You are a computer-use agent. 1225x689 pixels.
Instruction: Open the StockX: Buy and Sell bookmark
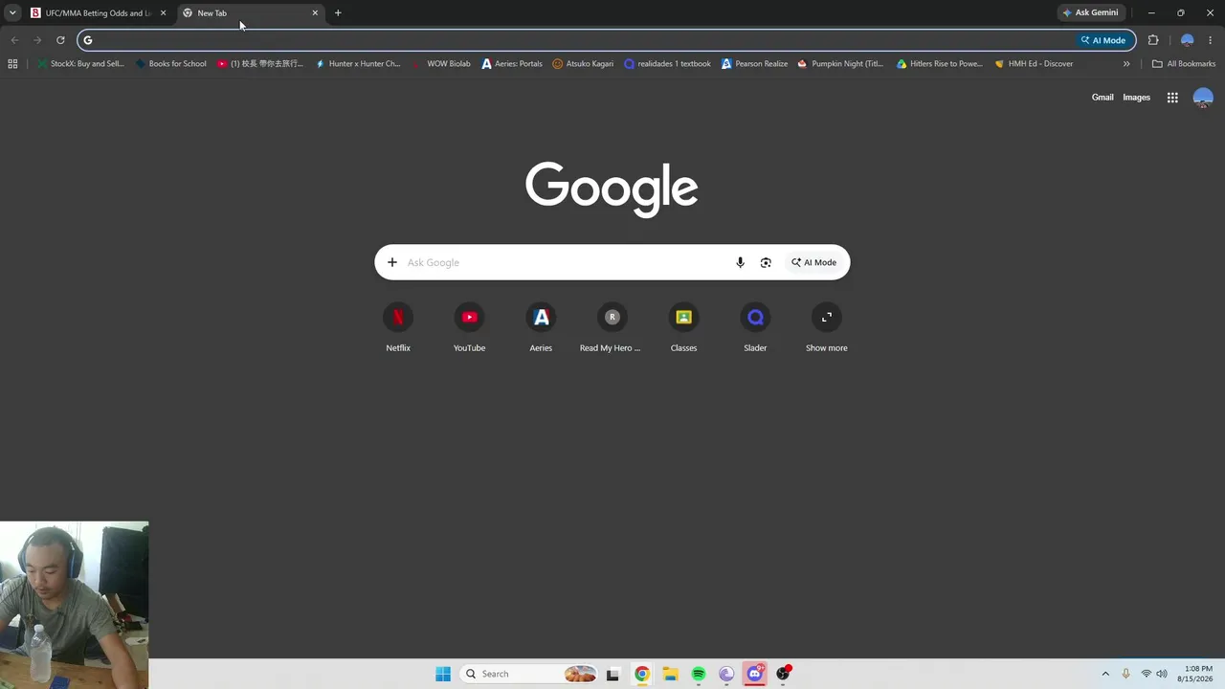79,64
